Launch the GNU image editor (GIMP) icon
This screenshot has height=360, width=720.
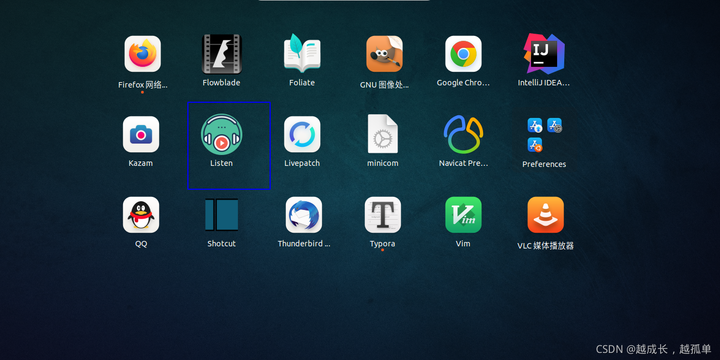(x=385, y=54)
